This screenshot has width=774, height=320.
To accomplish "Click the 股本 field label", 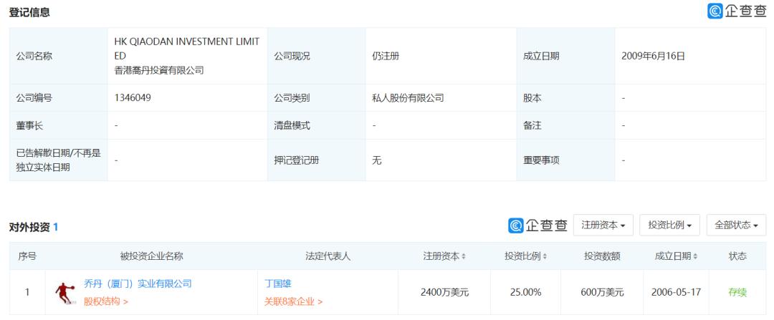I will (x=532, y=98).
